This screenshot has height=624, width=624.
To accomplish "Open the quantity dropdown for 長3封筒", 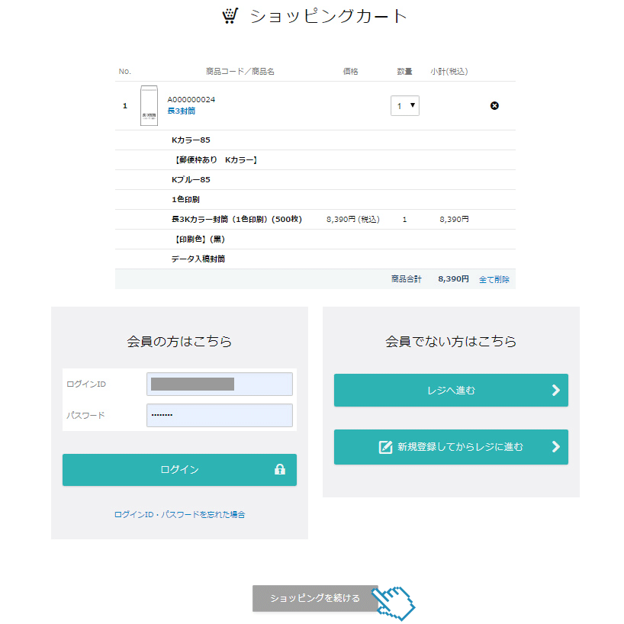I will click(x=405, y=105).
